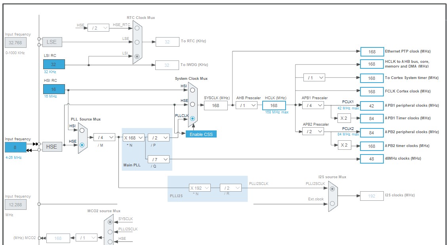448x245 pixels.
Task: Choose PLLCLK as system clock source
Action: pos(192,119)
